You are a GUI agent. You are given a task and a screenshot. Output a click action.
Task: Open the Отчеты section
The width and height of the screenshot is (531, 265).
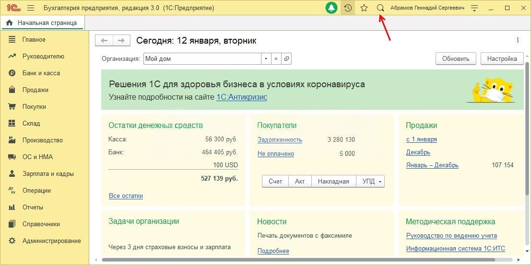33,207
